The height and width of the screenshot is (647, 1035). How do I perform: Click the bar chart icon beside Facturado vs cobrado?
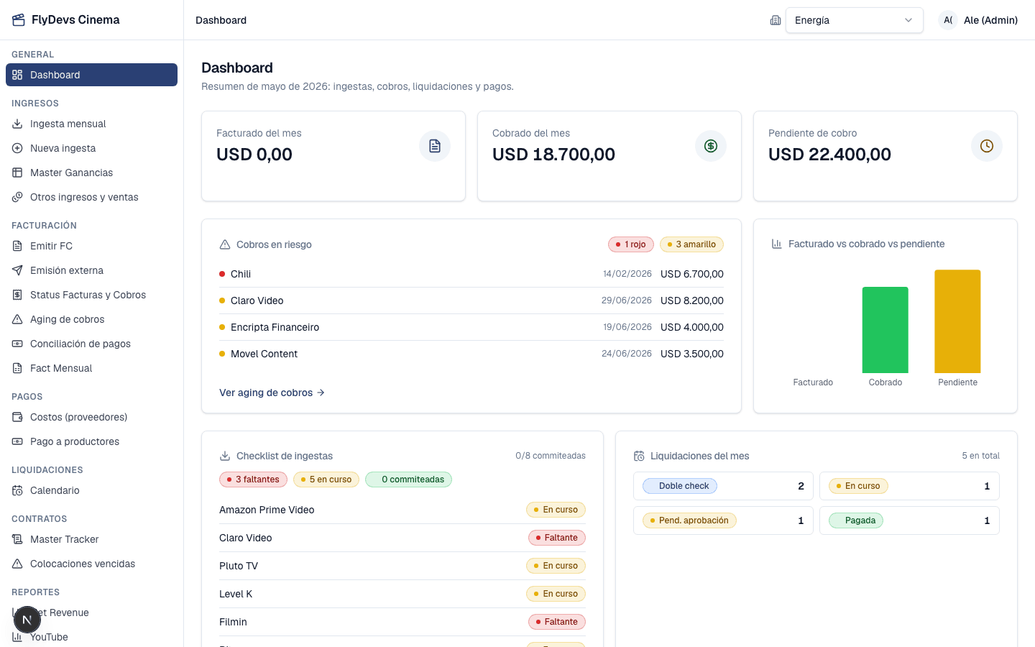tap(777, 244)
